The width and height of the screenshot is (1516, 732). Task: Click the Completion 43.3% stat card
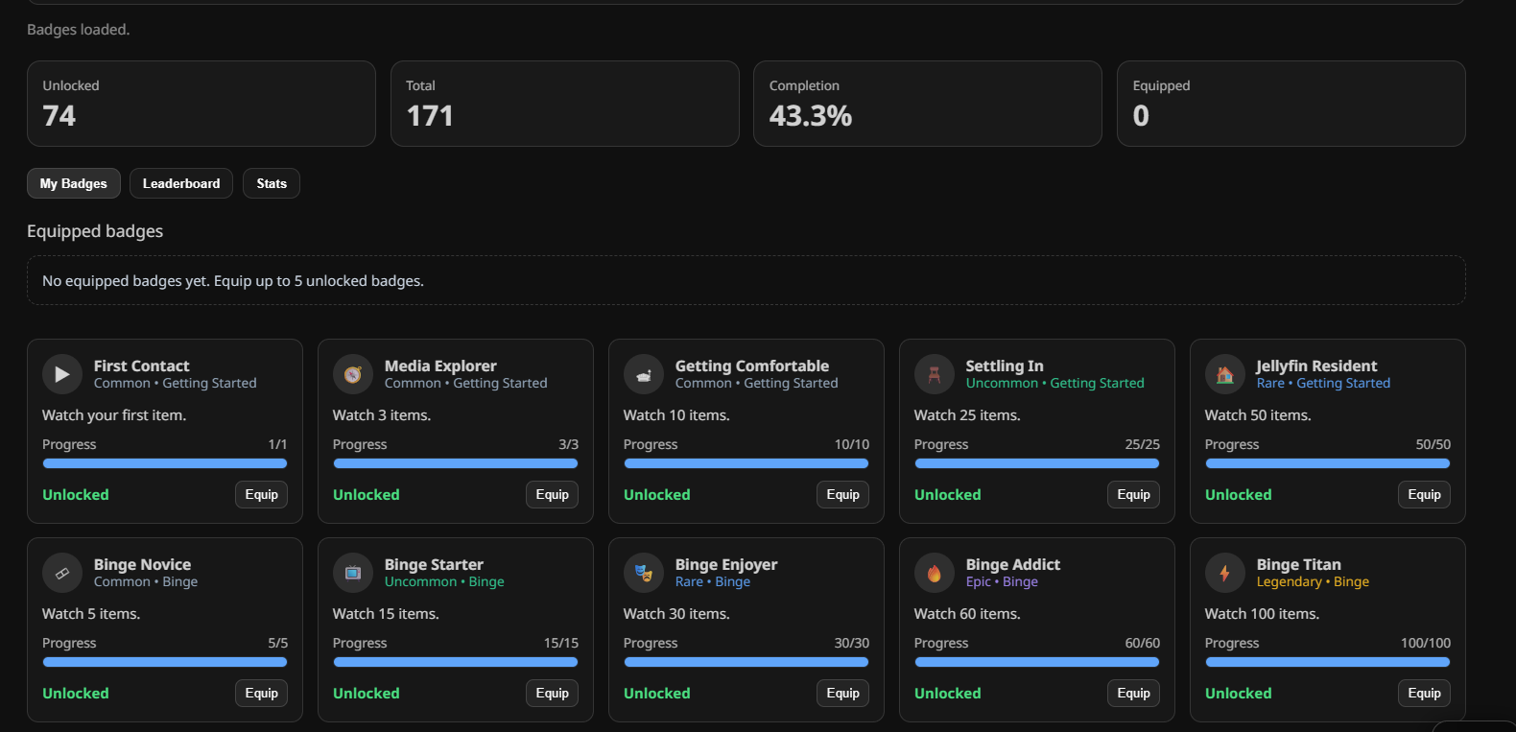pos(928,104)
